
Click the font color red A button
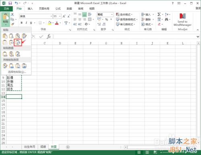[57, 23]
